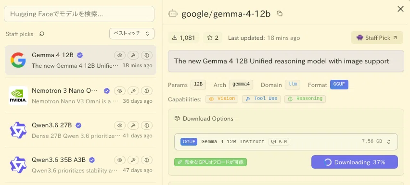This screenshot has height=185, width=410.
Task: Click the verified badge next to Qwen3.6 35B A3B
Action: 92,160
